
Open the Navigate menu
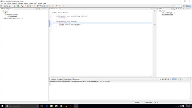click(20, 3)
